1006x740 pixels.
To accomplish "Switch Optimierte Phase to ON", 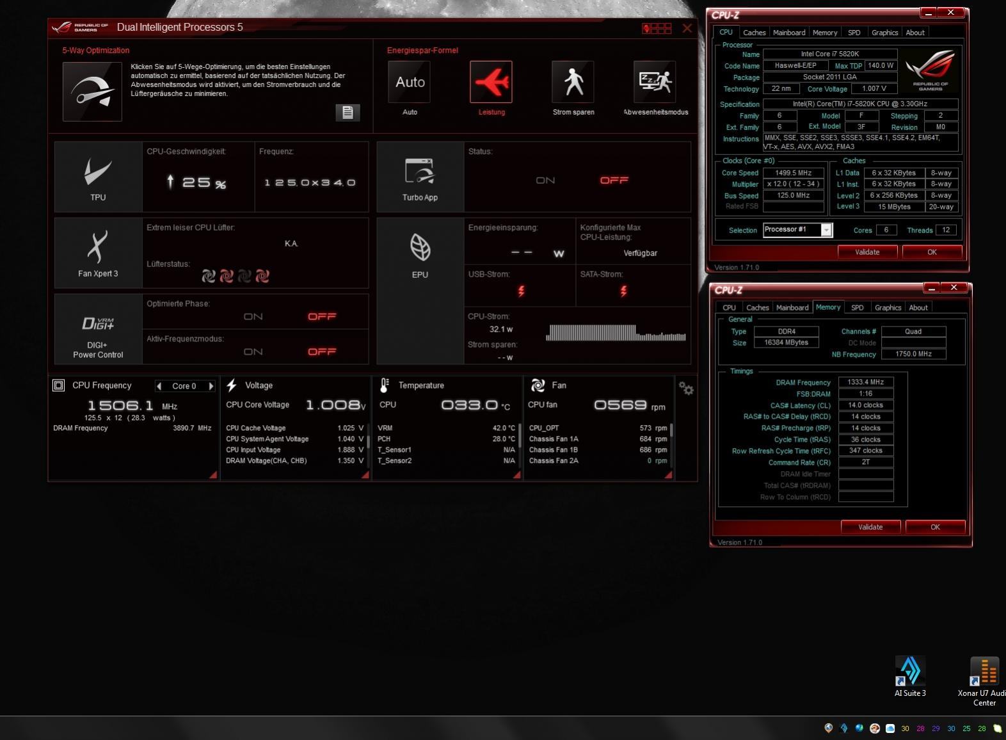I will point(253,316).
